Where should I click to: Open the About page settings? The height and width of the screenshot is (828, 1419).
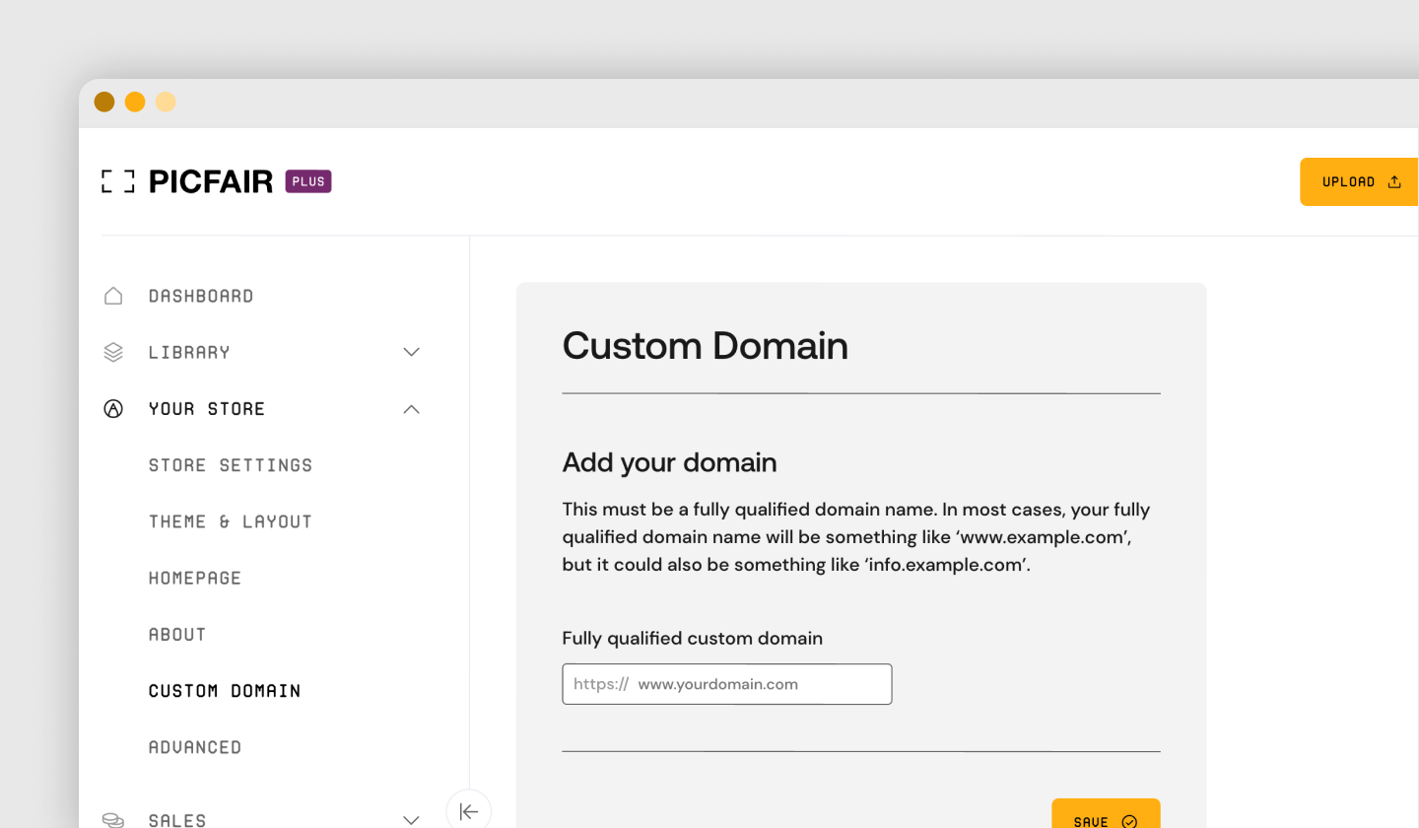coord(177,634)
